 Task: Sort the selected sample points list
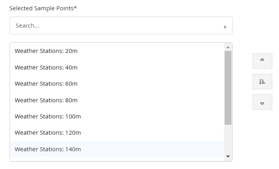[x=262, y=81]
